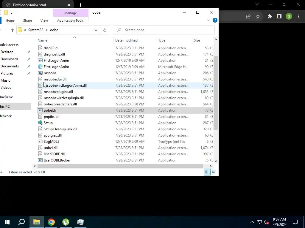Viewport: 305px width, 228px height.
Task: Open Desktop in Quick access
Action: click(7, 52)
